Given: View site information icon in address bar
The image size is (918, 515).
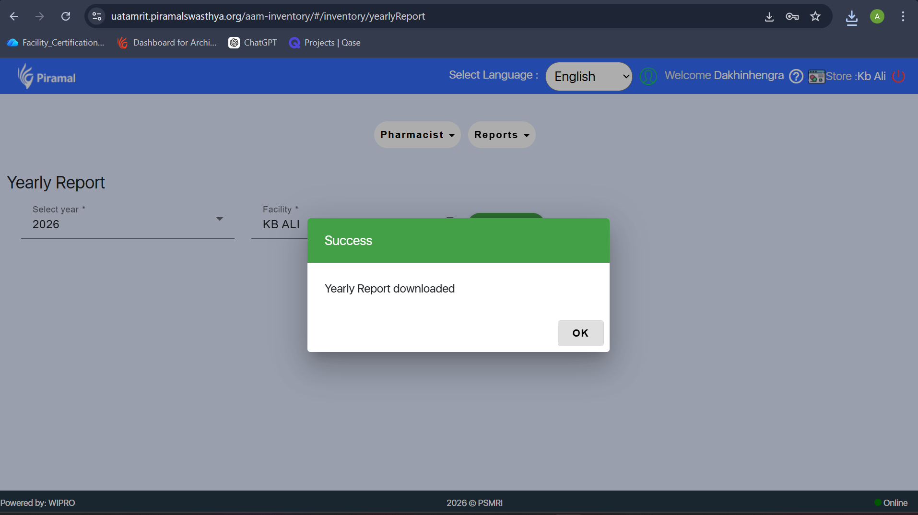Looking at the screenshot, I should (x=97, y=17).
